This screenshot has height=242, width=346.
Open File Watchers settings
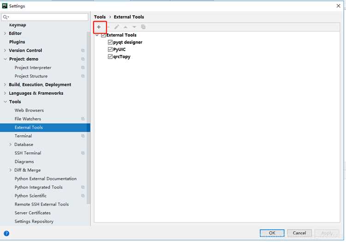(x=28, y=119)
